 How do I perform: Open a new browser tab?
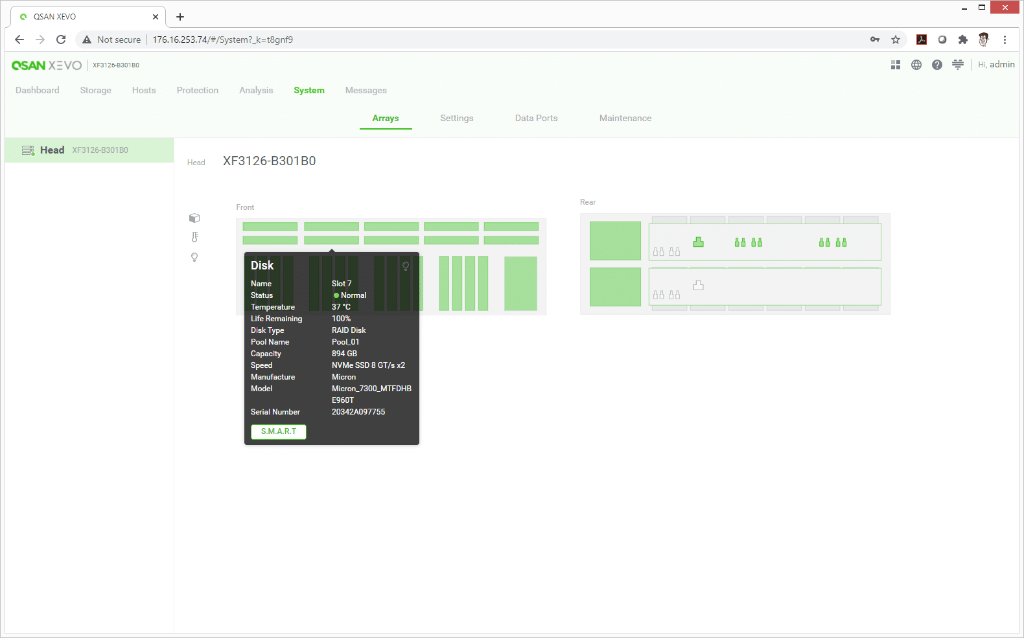click(180, 17)
